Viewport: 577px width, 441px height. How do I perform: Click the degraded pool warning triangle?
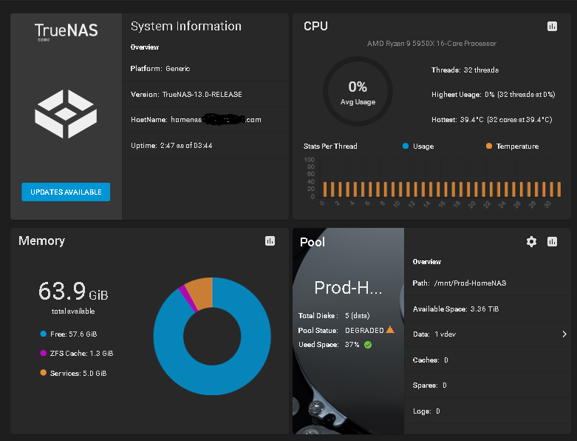(390, 330)
